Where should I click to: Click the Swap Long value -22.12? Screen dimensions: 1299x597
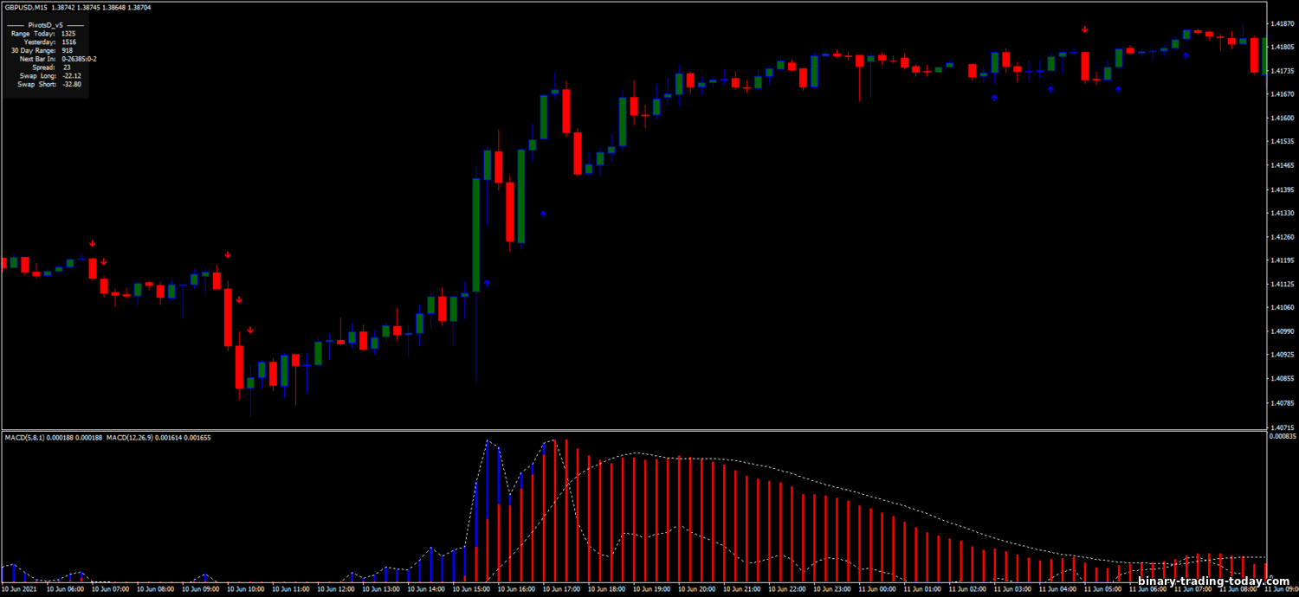click(72, 76)
